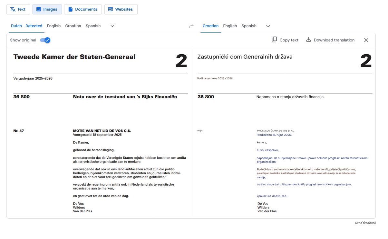Click the translated Croatian document image
The height and width of the screenshot is (239, 388).
click(x=283, y=132)
